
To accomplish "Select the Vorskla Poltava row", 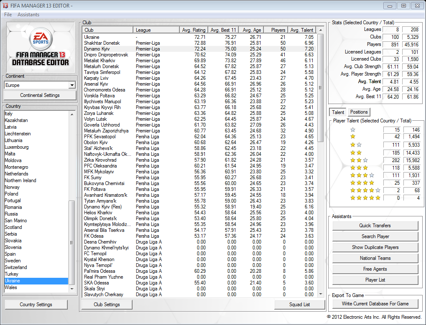I will click(200, 96).
